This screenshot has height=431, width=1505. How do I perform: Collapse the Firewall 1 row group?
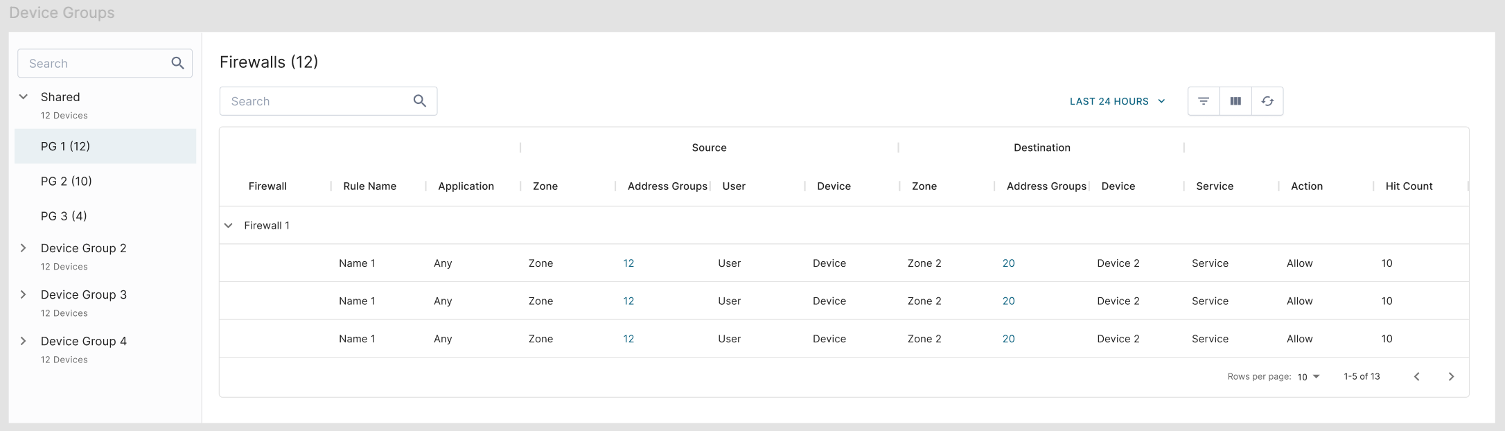[x=229, y=225]
